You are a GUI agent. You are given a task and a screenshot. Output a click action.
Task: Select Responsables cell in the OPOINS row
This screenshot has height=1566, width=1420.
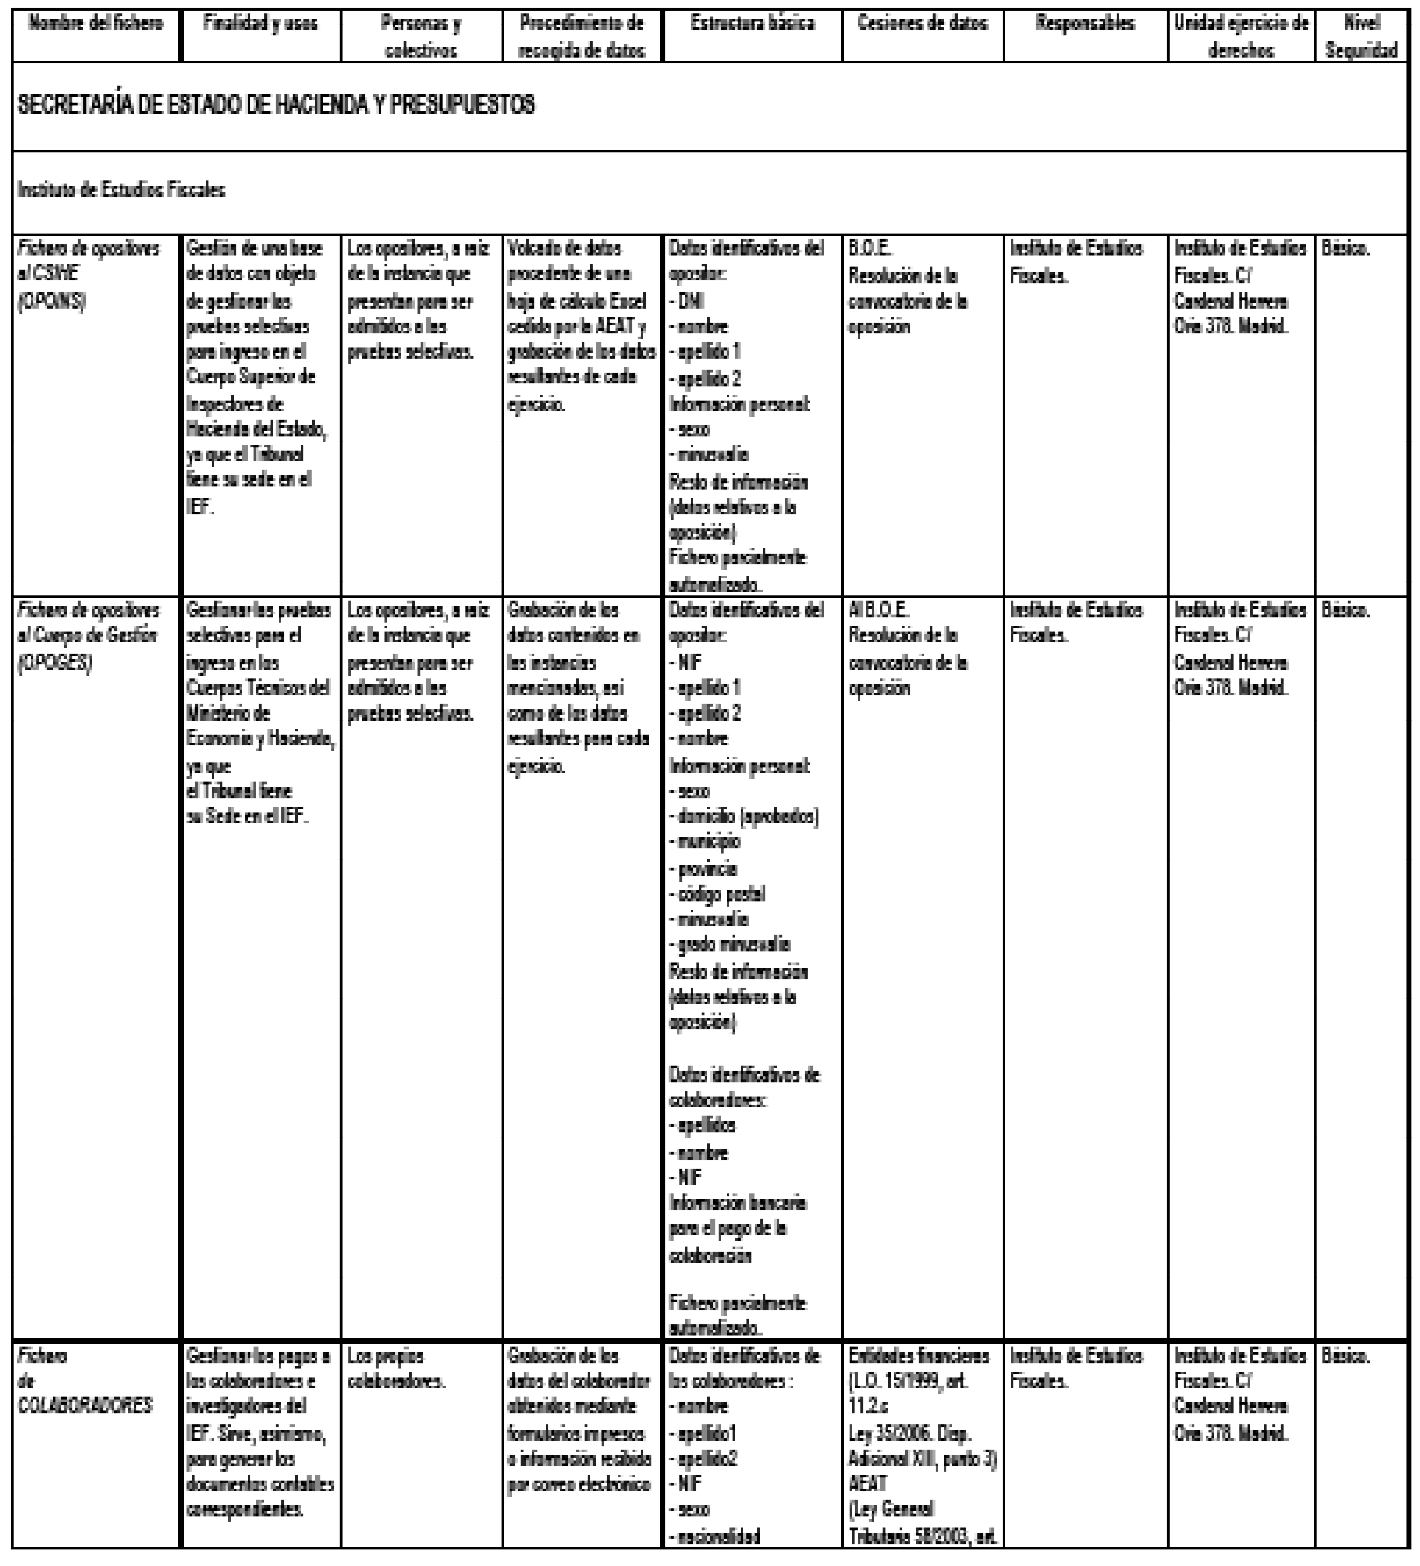[1086, 415]
